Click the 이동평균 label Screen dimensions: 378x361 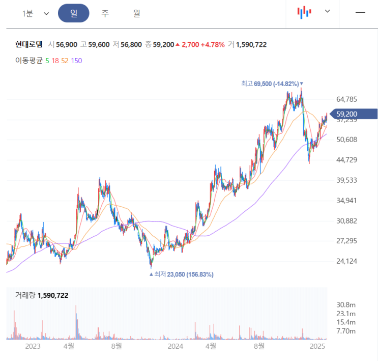28,60
